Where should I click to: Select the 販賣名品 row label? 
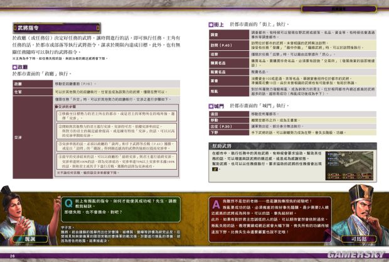(x=229, y=72)
